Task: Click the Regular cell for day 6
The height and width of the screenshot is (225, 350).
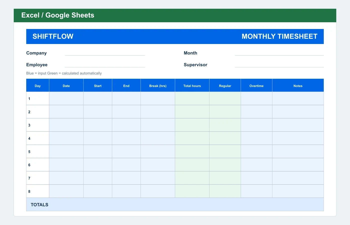Action: coord(225,165)
